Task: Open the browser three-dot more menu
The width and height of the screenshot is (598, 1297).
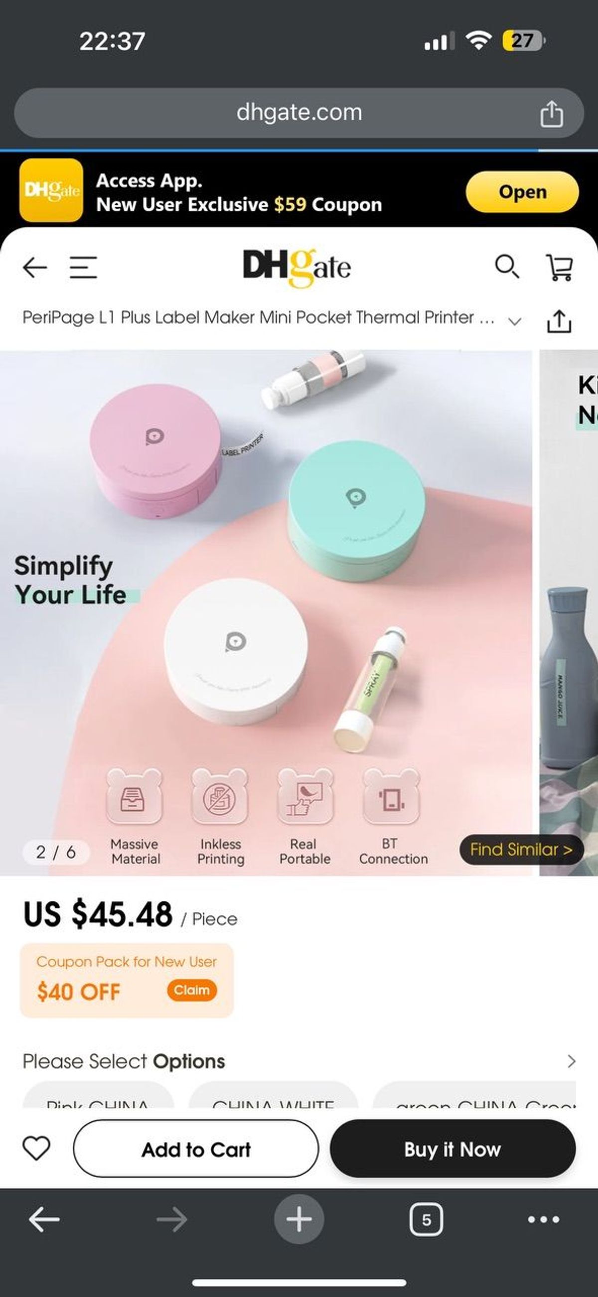Action: pyautogui.click(x=543, y=1219)
